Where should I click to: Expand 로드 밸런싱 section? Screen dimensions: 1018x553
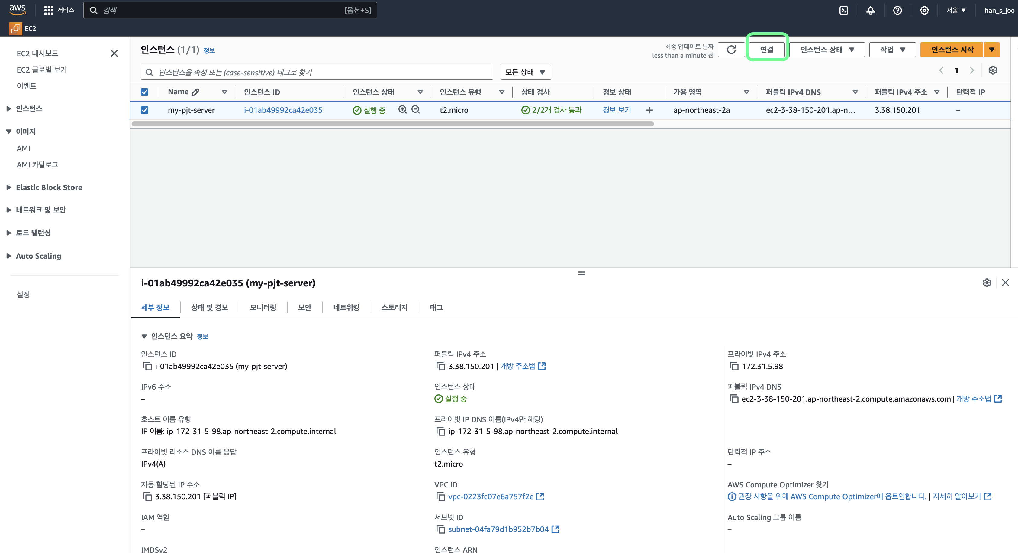click(x=8, y=233)
